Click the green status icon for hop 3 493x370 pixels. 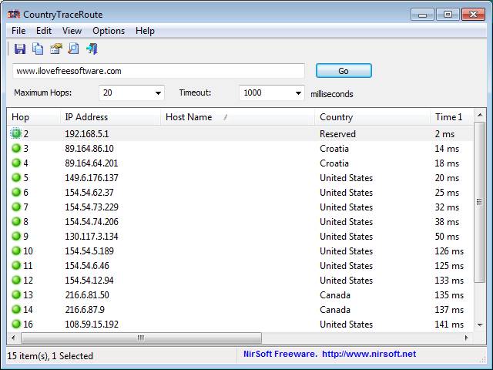point(16,148)
